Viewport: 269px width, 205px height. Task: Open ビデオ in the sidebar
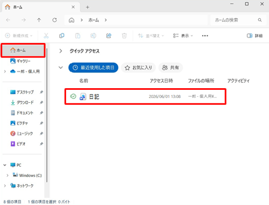(x=18, y=144)
